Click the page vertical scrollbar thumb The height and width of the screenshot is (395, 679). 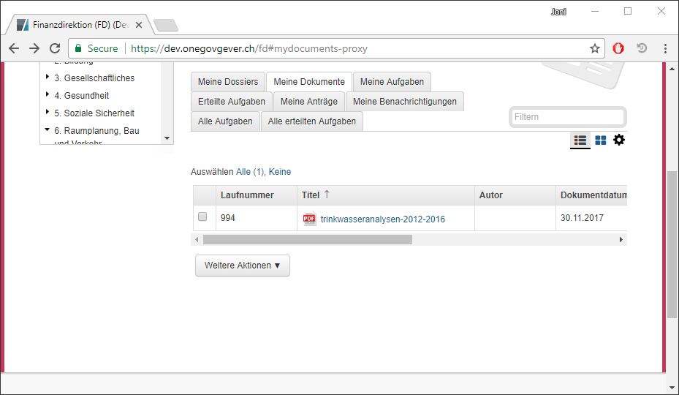672,244
